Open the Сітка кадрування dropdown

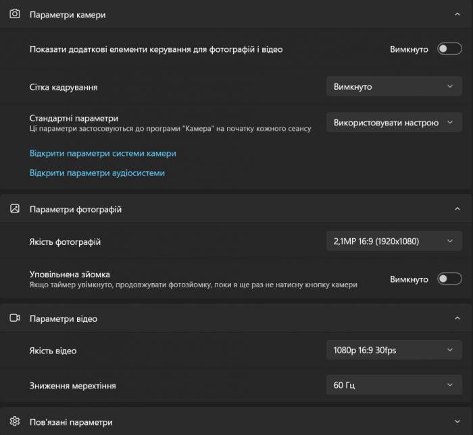[394, 86]
